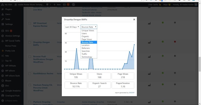
Task: Choose Users from the metric list
Action: 89,33
